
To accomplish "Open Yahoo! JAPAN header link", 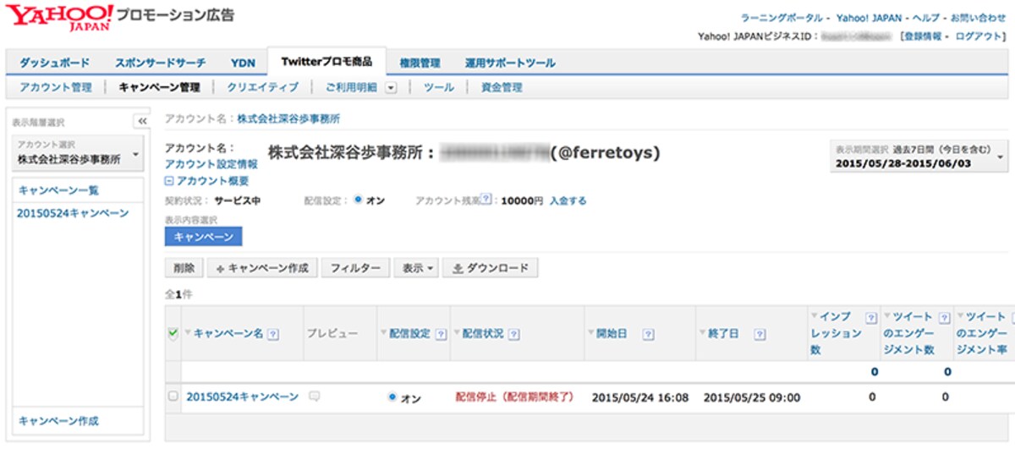I will point(870,17).
